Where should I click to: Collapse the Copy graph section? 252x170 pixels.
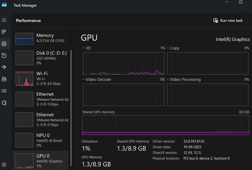tap(168, 48)
